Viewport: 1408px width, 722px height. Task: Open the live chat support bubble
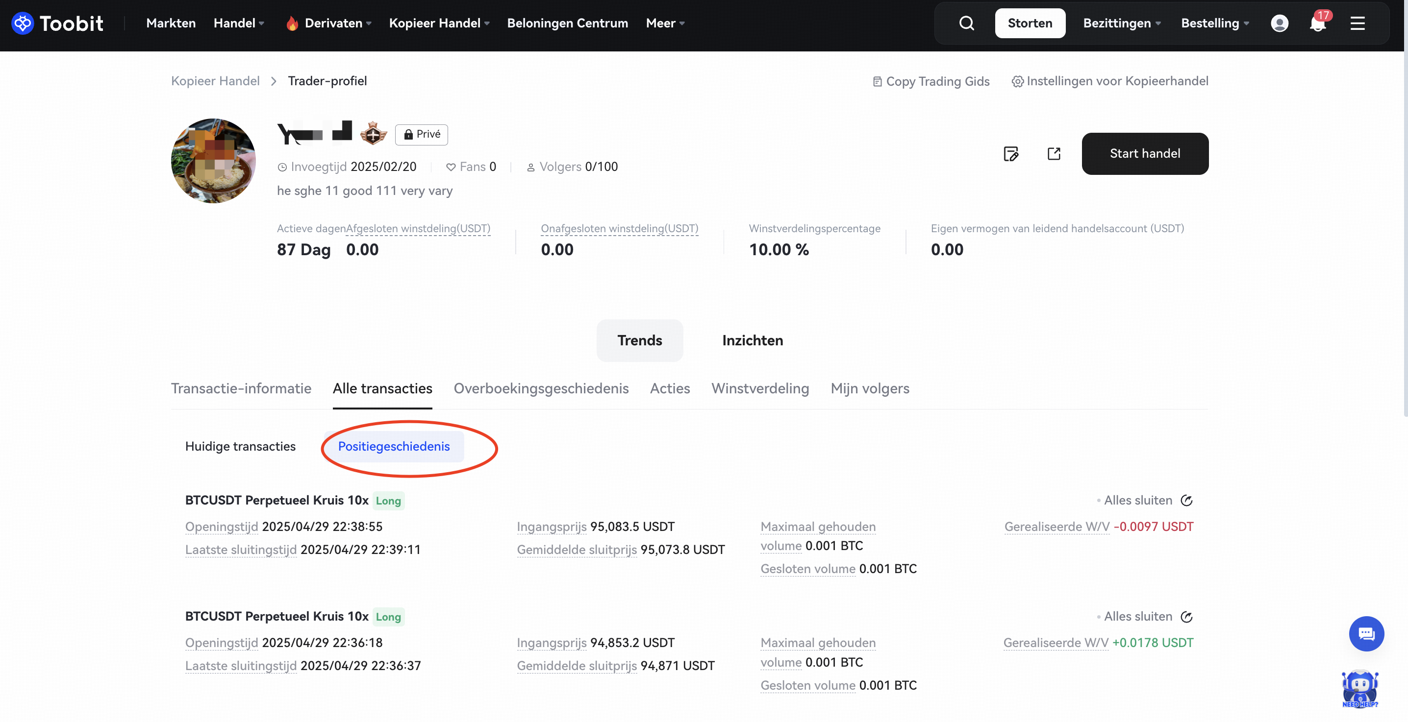pyautogui.click(x=1366, y=633)
